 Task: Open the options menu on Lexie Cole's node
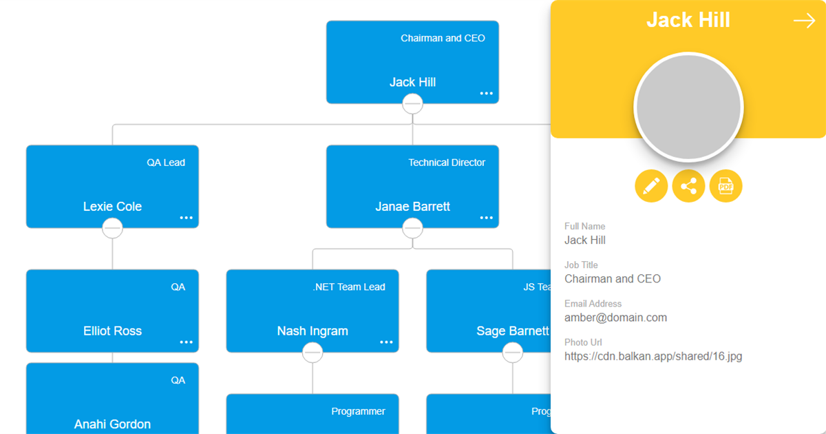click(187, 216)
